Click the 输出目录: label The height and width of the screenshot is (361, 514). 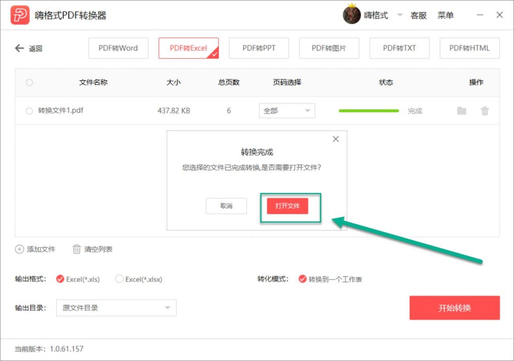[31, 308]
